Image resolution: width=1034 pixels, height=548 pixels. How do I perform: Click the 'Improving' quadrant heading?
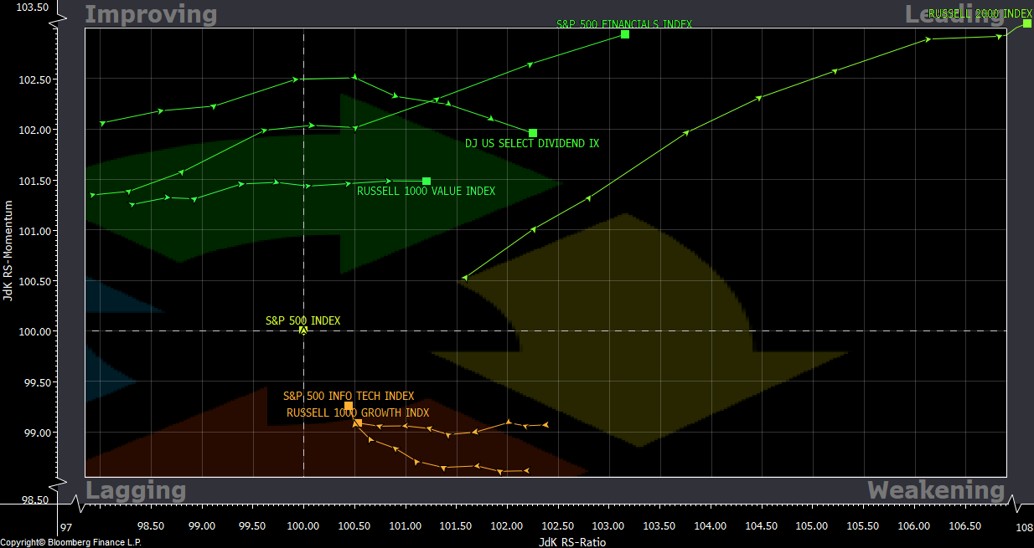151,15
